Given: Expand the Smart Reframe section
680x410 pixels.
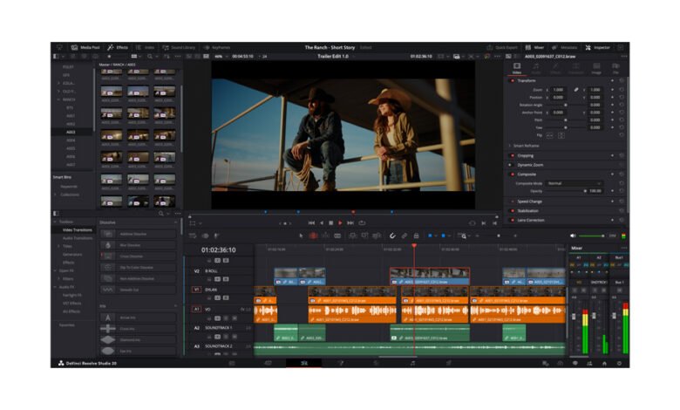Looking at the screenshot, I should click(x=510, y=146).
